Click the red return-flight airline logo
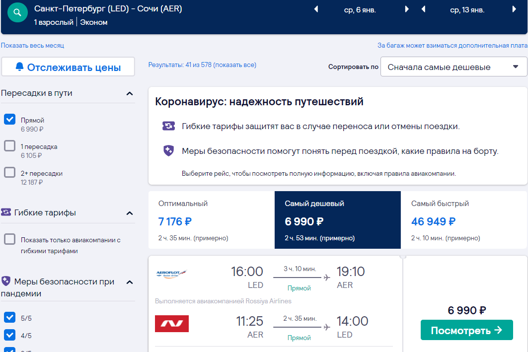The width and height of the screenshot is (528, 352). point(172,323)
